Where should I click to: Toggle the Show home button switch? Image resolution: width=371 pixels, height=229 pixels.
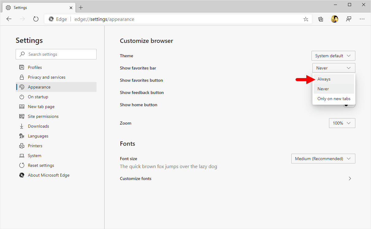tap(349, 105)
